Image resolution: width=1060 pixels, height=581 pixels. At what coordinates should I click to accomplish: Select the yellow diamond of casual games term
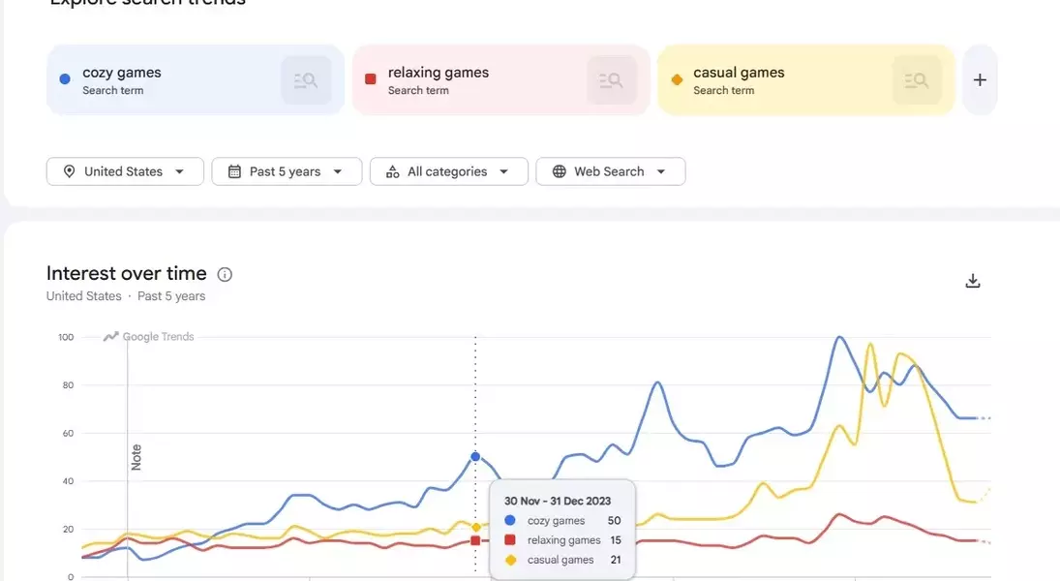[x=677, y=79]
